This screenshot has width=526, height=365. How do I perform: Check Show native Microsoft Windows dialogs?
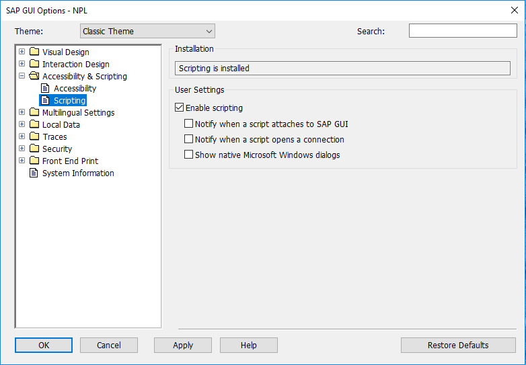coord(188,155)
